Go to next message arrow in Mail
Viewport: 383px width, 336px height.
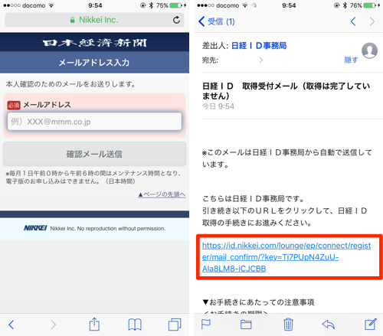(x=372, y=21)
